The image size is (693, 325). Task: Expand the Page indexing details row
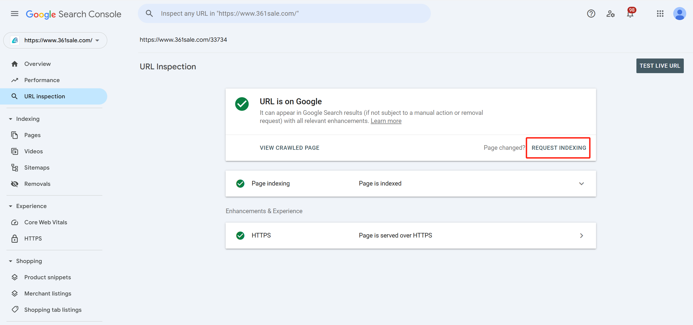coord(581,184)
